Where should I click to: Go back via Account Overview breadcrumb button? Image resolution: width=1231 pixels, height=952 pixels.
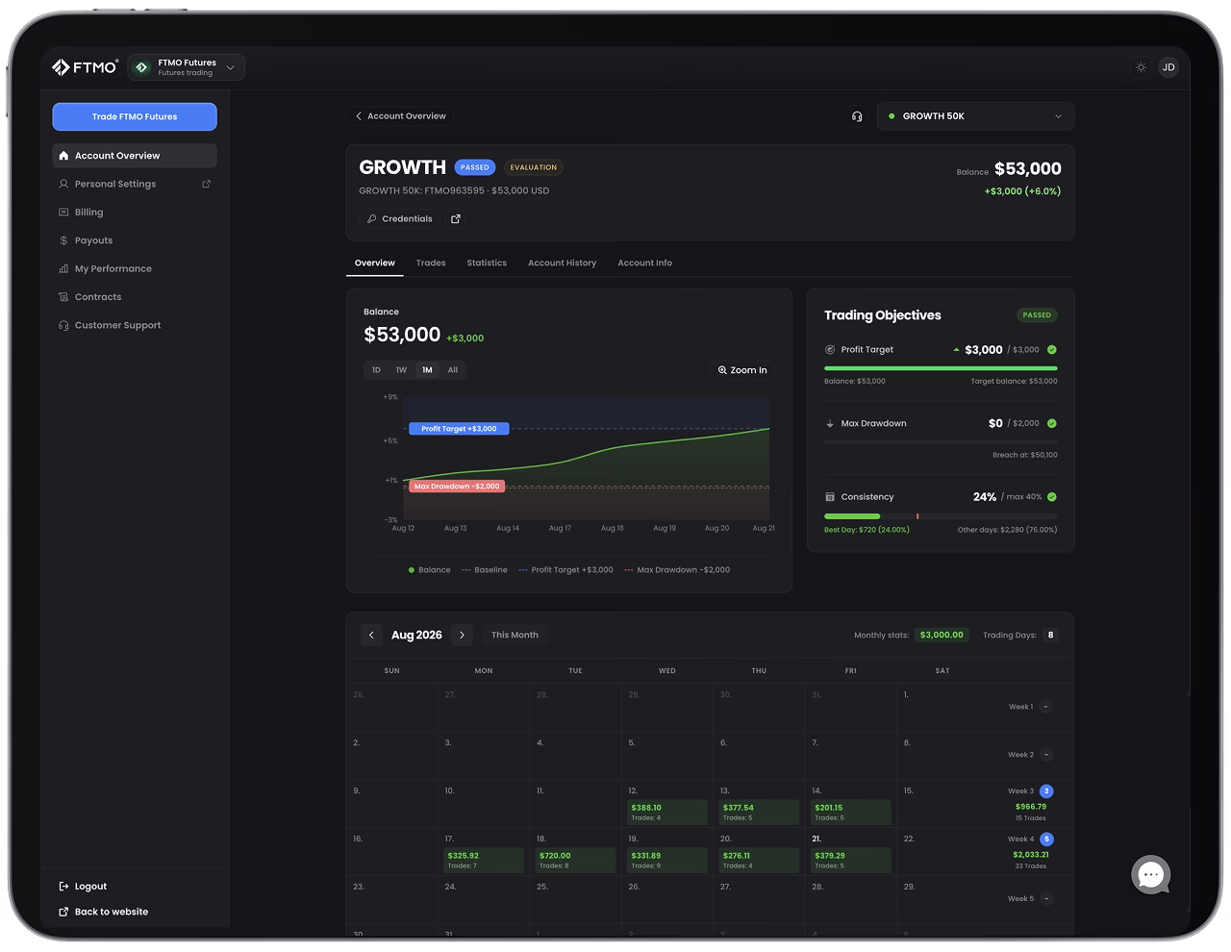click(400, 116)
